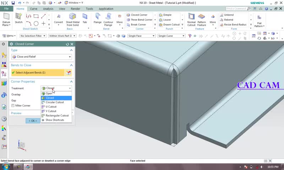Image resolution: width=284 pixels, height=170 pixels.
Task: Switch to the Analysis tab
Action: point(48,8)
